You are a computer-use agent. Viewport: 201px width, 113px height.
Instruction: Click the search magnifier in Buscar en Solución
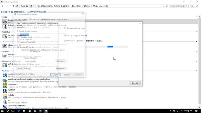[x=197, y=6]
